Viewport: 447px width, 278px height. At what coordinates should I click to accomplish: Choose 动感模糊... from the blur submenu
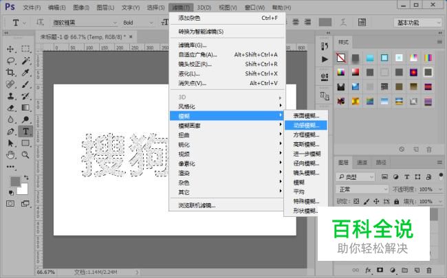306,125
